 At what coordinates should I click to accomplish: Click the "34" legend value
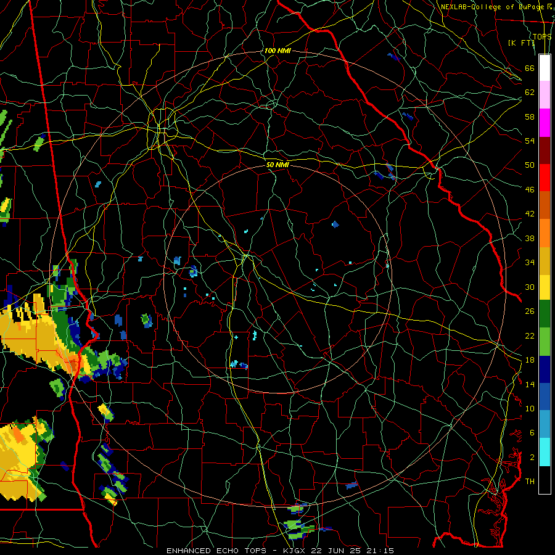pyautogui.click(x=530, y=263)
